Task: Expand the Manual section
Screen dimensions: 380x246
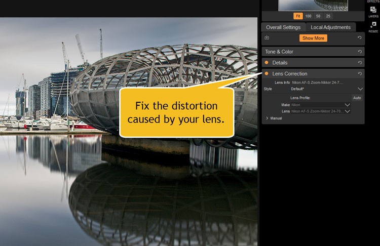Action: coord(274,118)
